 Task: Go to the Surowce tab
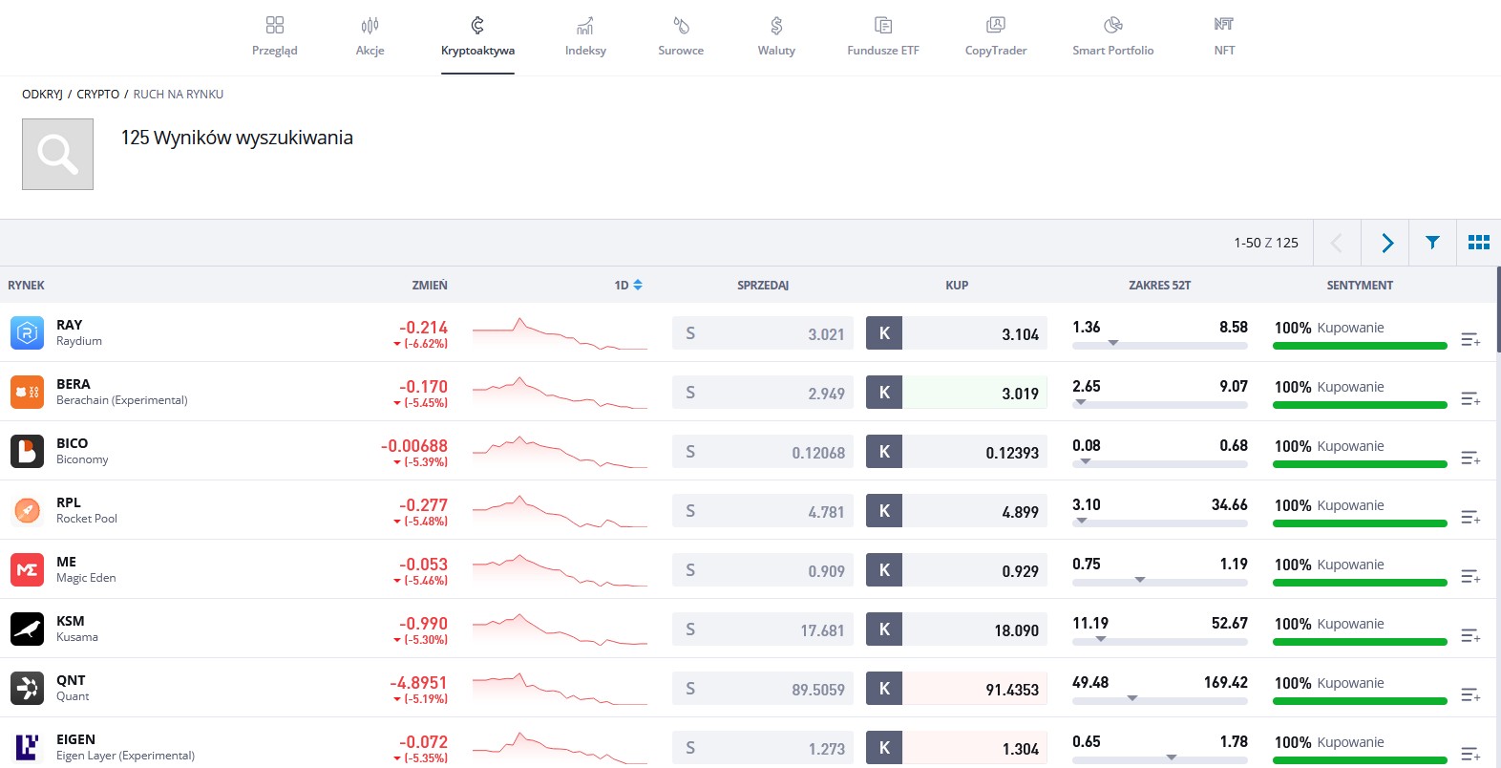[x=681, y=36]
